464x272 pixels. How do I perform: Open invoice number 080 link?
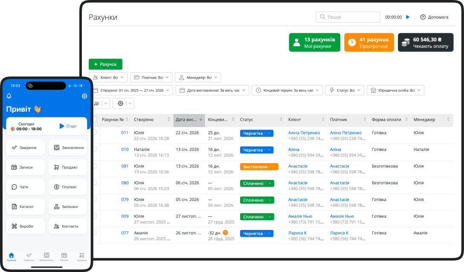click(x=125, y=183)
